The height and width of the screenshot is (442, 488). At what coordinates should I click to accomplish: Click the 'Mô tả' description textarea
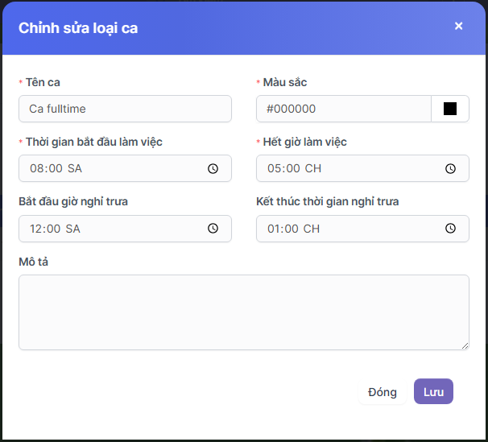pyautogui.click(x=243, y=312)
